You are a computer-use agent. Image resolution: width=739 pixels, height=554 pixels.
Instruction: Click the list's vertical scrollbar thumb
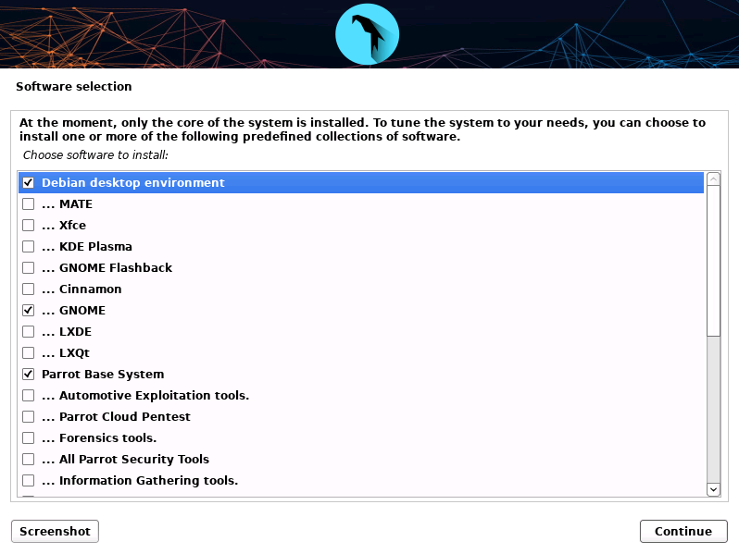click(714, 261)
